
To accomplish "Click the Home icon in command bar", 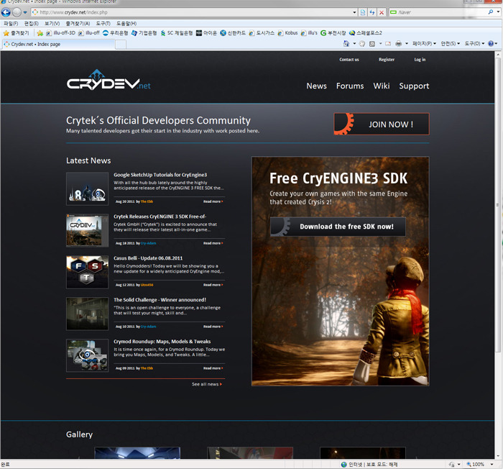I will tap(346, 43).
